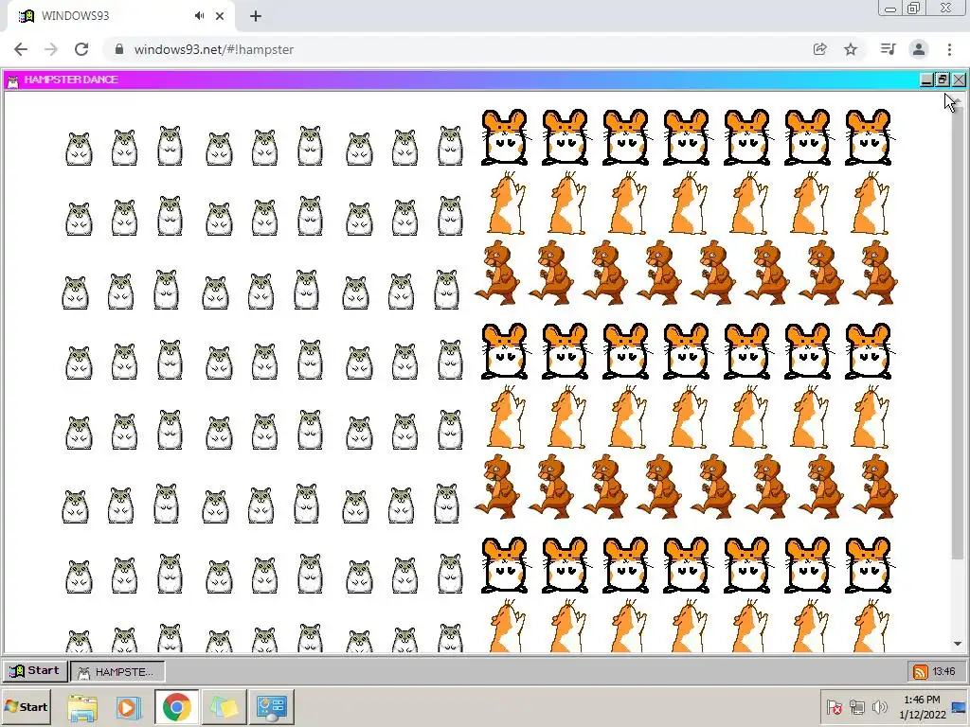Click the page scroll down arrow
970x727 pixels.
(958, 644)
